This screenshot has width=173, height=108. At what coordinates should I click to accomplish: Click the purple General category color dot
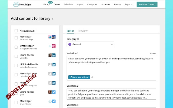(70, 44)
